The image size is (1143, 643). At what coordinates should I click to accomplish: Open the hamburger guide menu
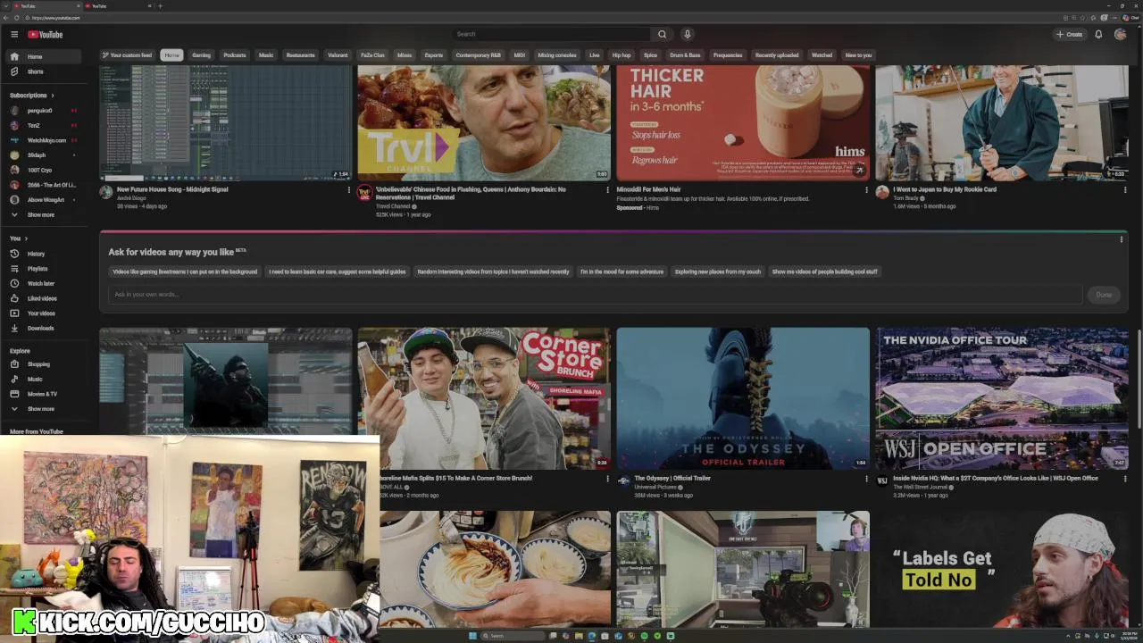(14, 34)
